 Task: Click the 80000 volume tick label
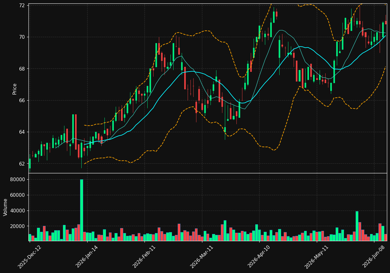[17, 180]
